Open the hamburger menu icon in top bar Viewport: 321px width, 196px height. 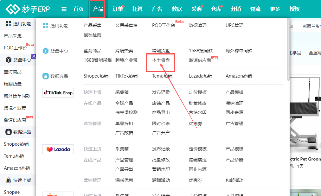[x=64, y=9]
